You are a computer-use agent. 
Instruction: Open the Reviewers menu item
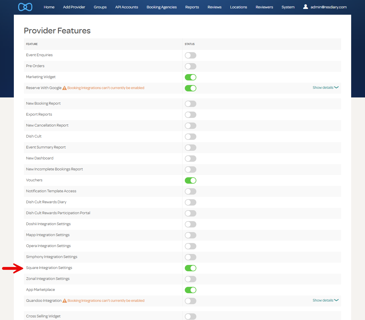[x=264, y=7]
